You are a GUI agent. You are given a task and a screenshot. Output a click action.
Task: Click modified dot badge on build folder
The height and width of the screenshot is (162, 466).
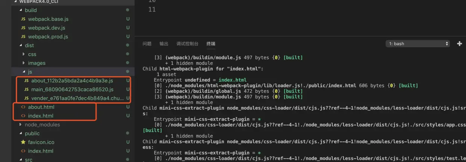(128, 10)
